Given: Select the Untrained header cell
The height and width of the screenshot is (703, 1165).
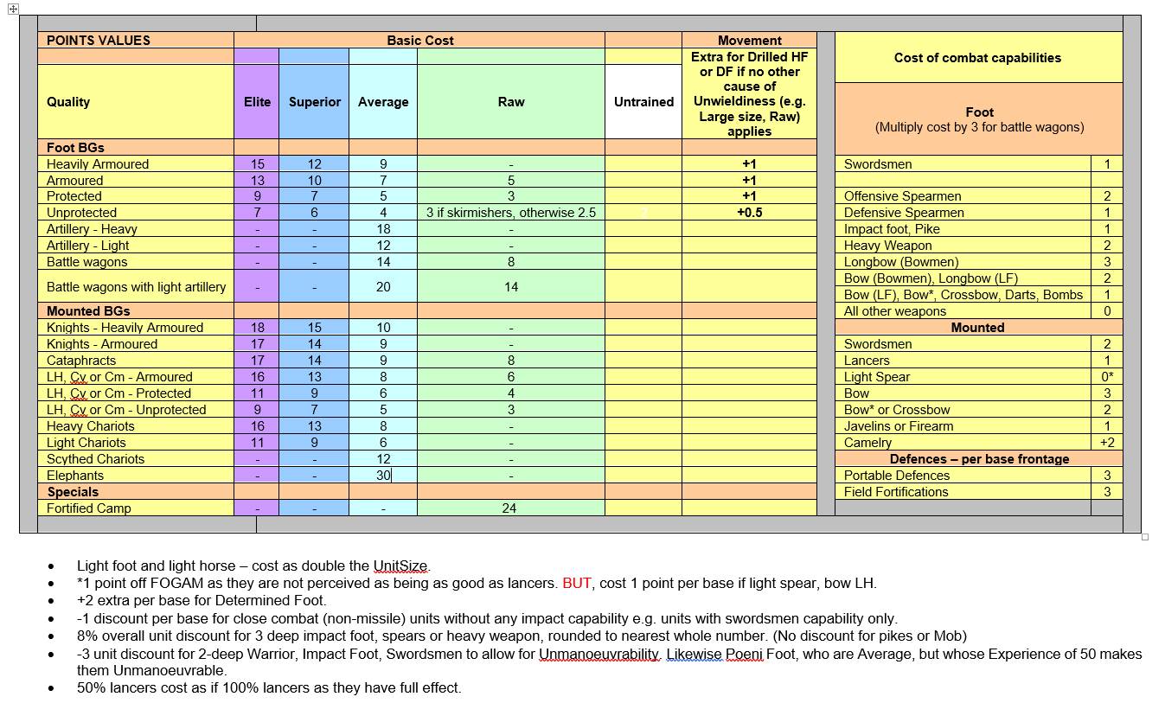Looking at the screenshot, I should (x=643, y=102).
